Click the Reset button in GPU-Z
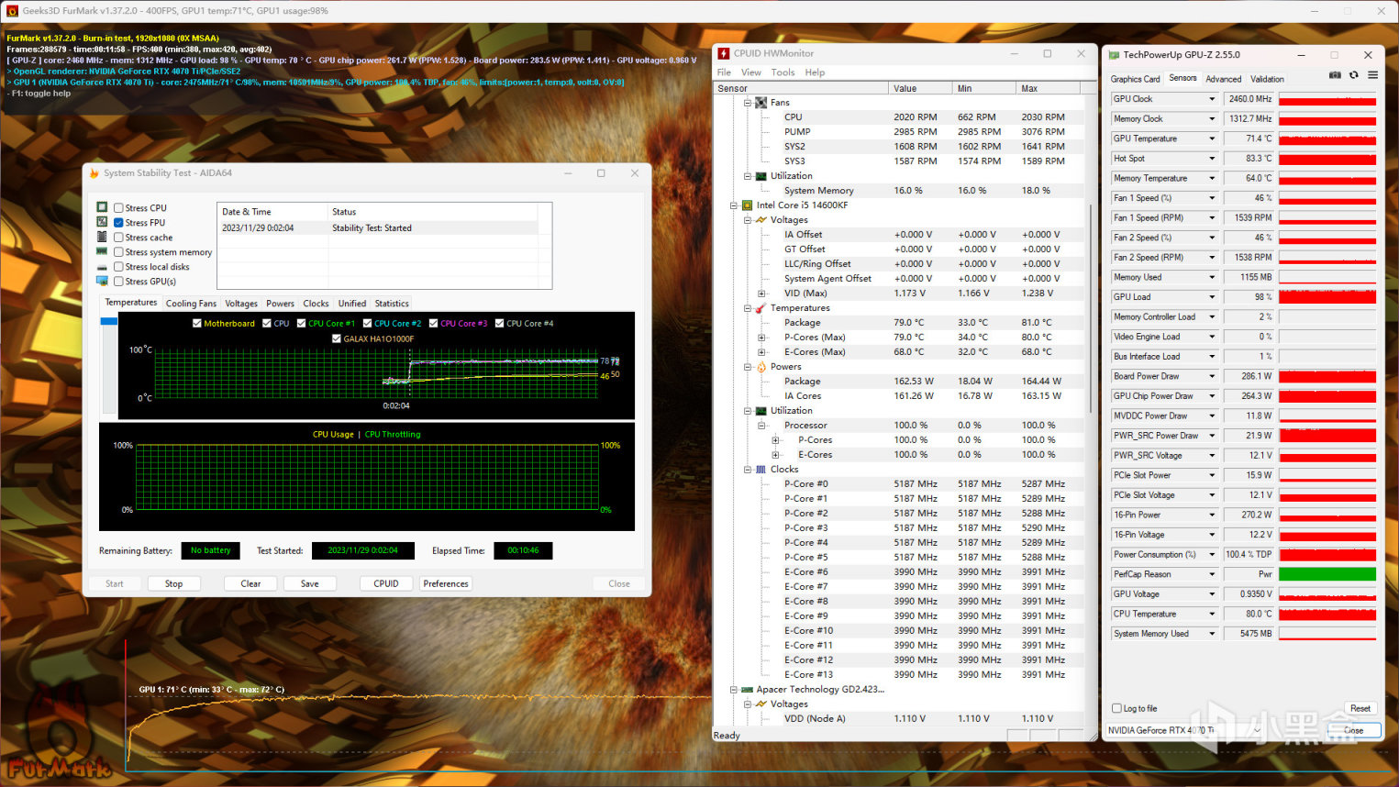1399x787 pixels. pos(1360,708)
